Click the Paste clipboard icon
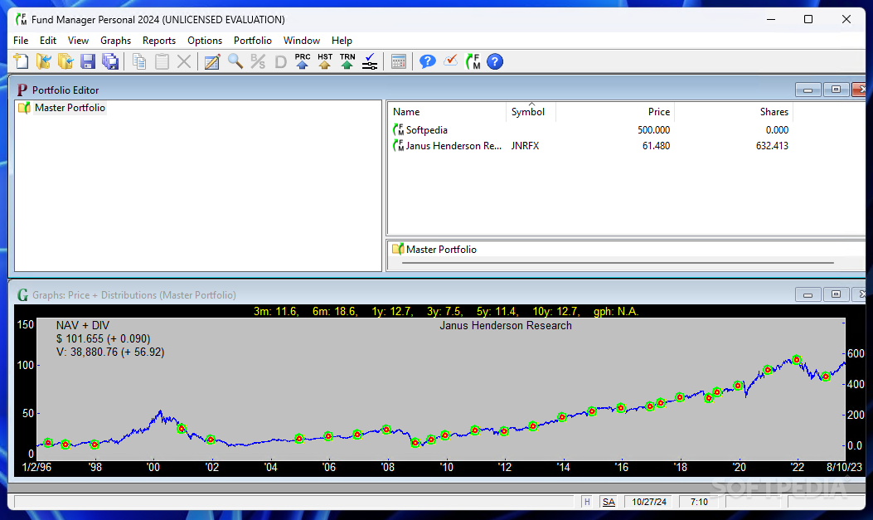 coord(162,61)
